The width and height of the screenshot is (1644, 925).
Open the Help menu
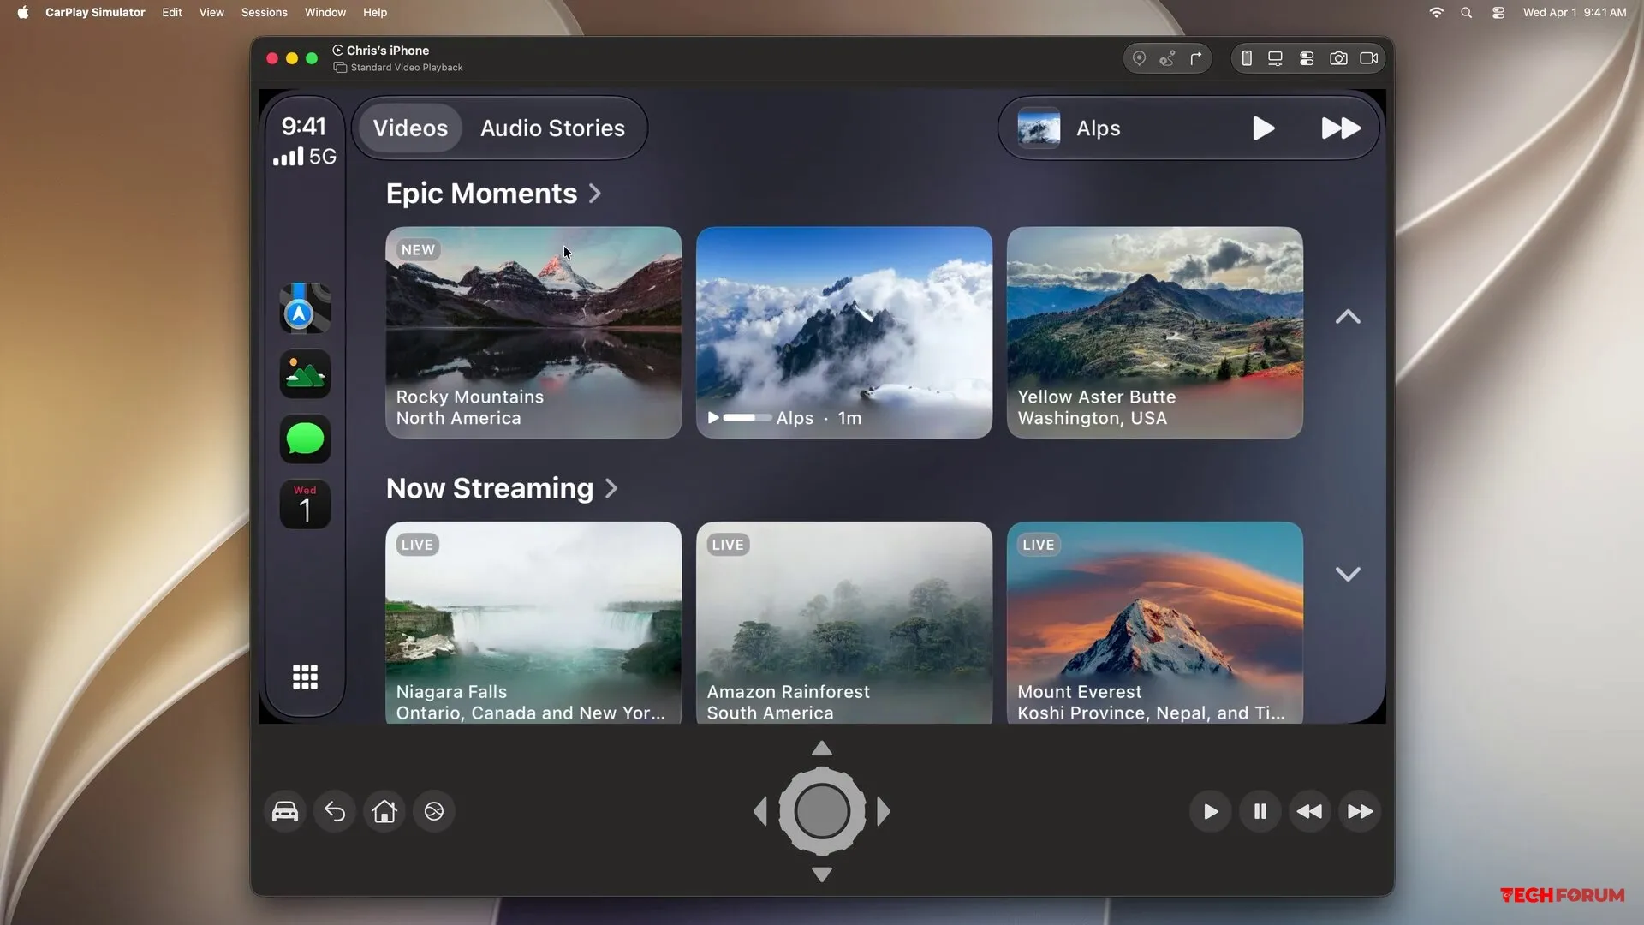pos(375,12)
